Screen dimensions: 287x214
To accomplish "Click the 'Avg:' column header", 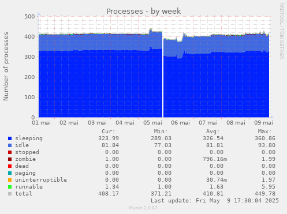I will point(213,132).
